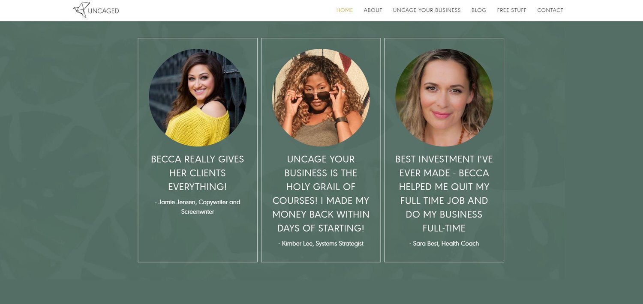Visit the Blog section
The image size is (643, 304).
point(479,10)
